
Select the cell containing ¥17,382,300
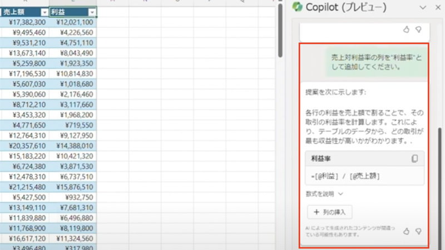coord(24,22)
